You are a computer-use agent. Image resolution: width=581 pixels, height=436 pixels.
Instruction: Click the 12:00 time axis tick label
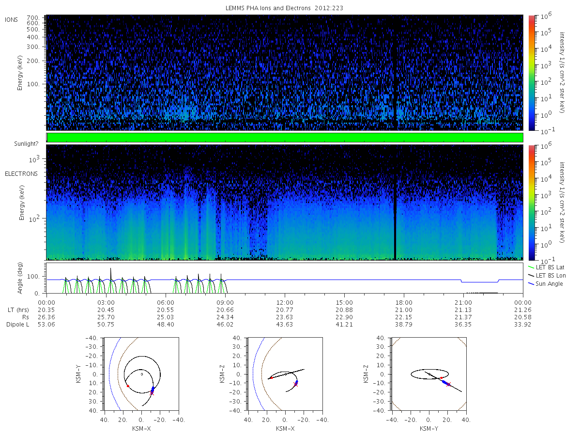[285, 302]
